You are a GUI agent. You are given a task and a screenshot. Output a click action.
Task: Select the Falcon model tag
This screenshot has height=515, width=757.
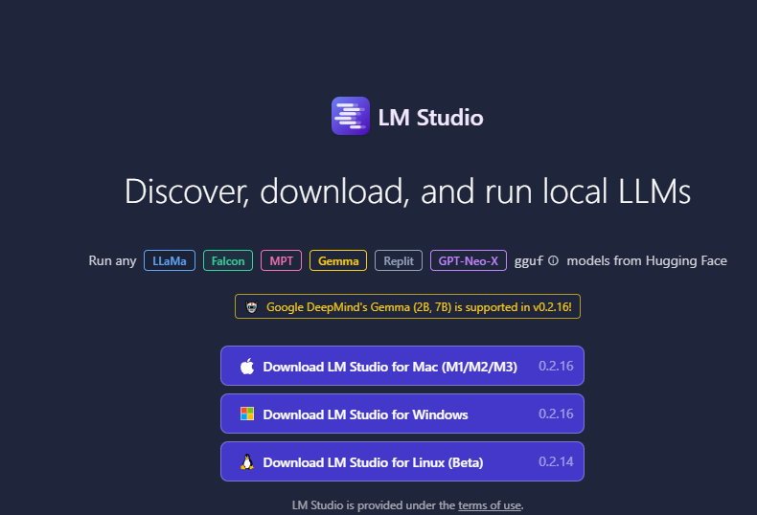pos(228,260)
